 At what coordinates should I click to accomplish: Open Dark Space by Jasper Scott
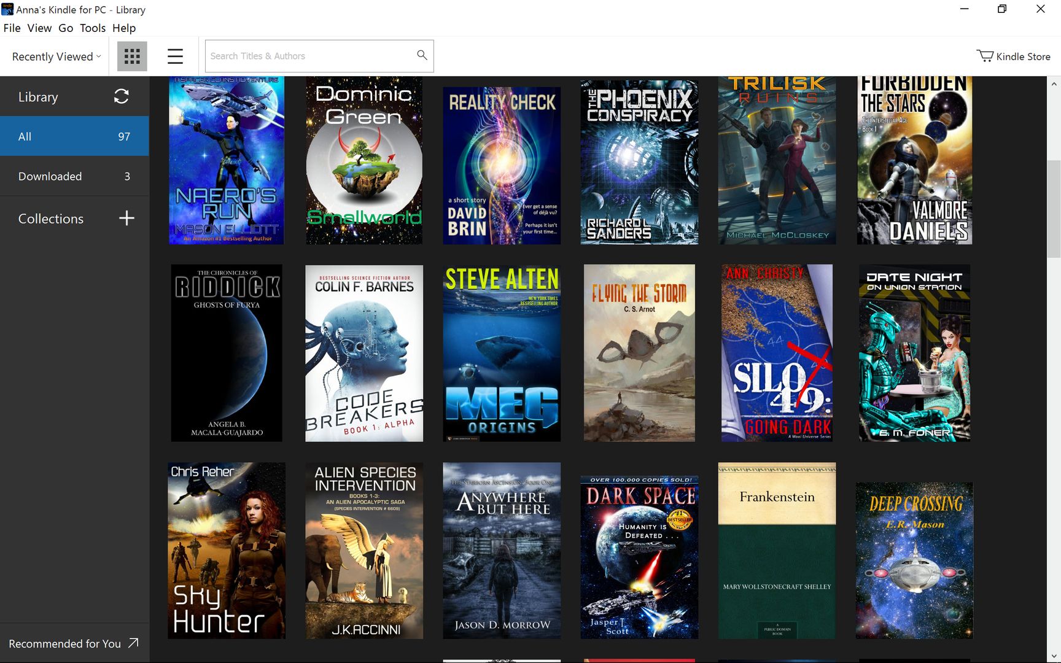pyautogui.click(x=639, y=557)
